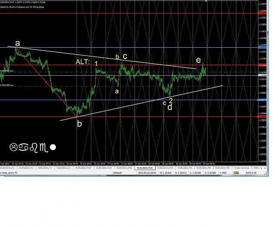Switch to the NZDU chart tab
This screenshot has height=226, width=273.
pos(256,168)
